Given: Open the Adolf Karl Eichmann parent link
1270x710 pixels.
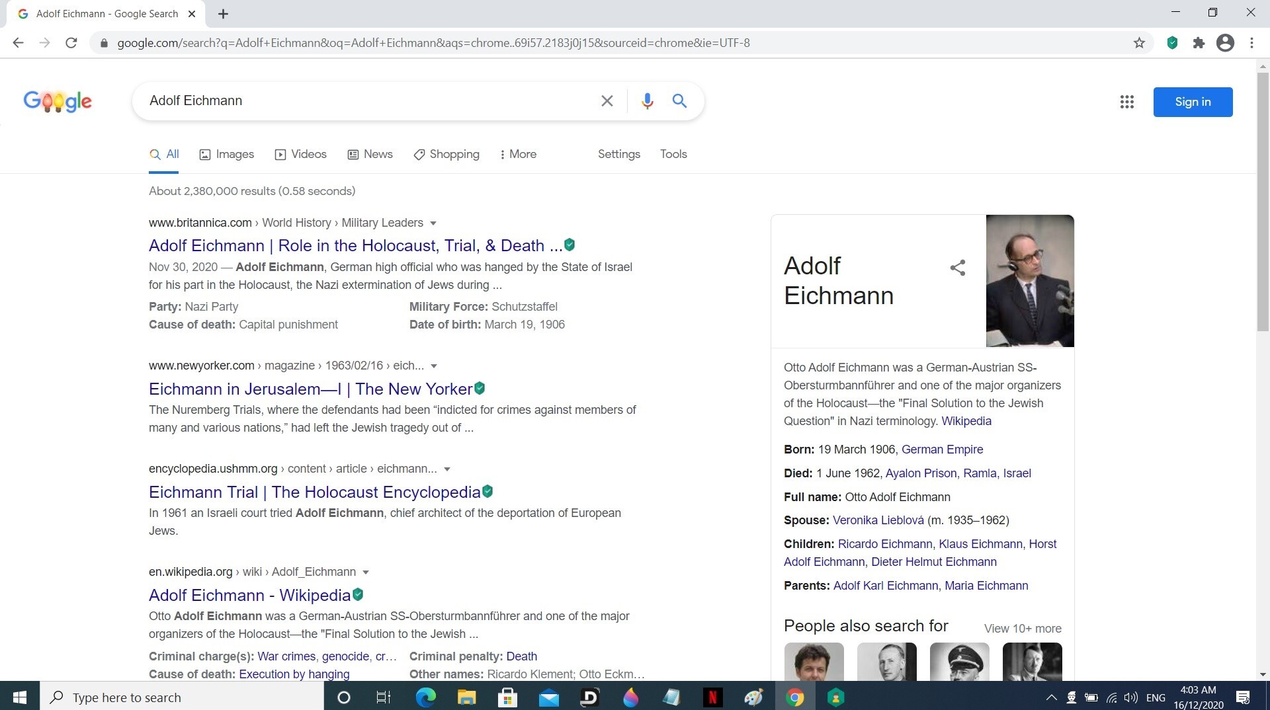Looking at the screenshot, I should point(885,586).
